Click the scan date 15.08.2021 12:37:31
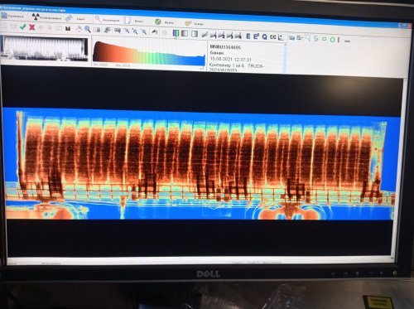This screenshot has height=309, width=414. pos(230,59)
